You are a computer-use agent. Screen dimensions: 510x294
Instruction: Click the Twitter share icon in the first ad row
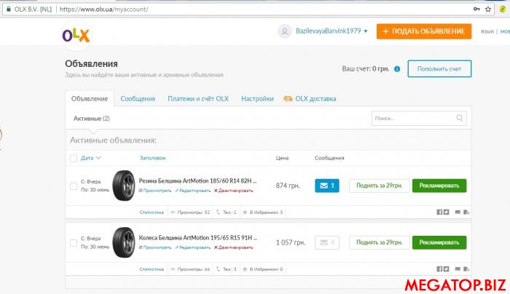446,212
